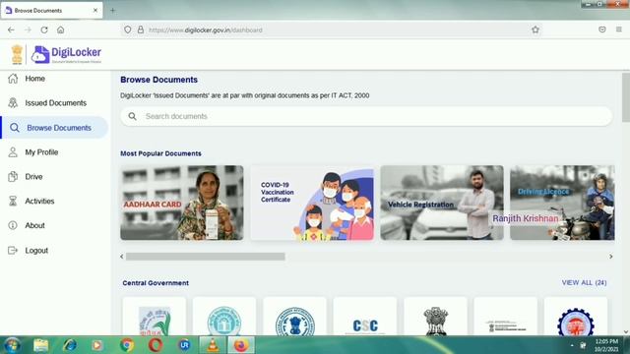Image resolution: width=630 pixels, height=354 pixels.
Task: Open the UR browser taskbar icon
Action: [x=184, y=345]
